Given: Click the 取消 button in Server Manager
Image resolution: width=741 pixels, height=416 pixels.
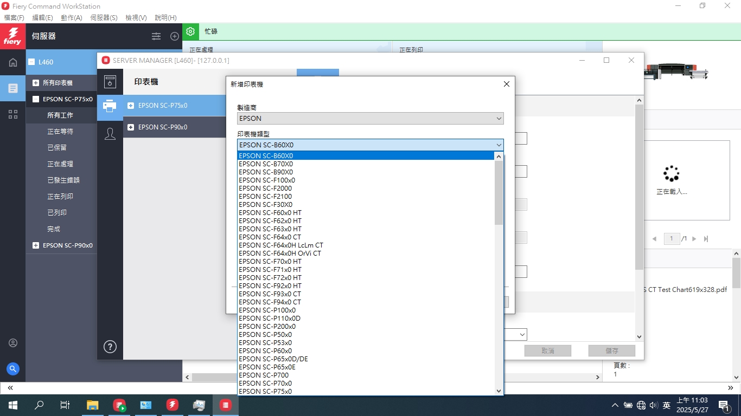Looking at the screenshot, I should click(547, 351).
